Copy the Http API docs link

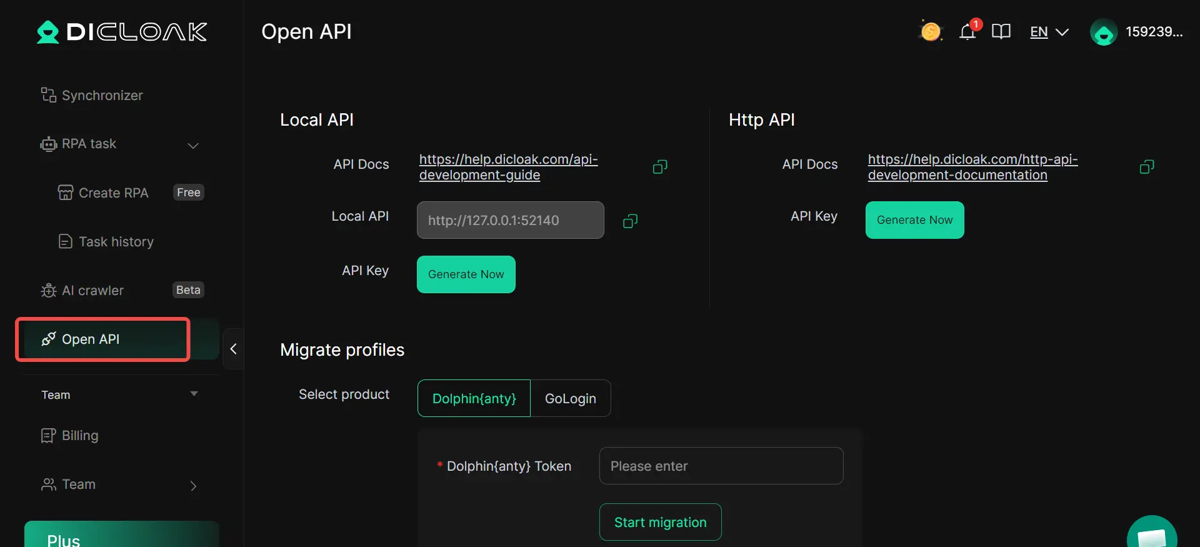pos(1146,167)
